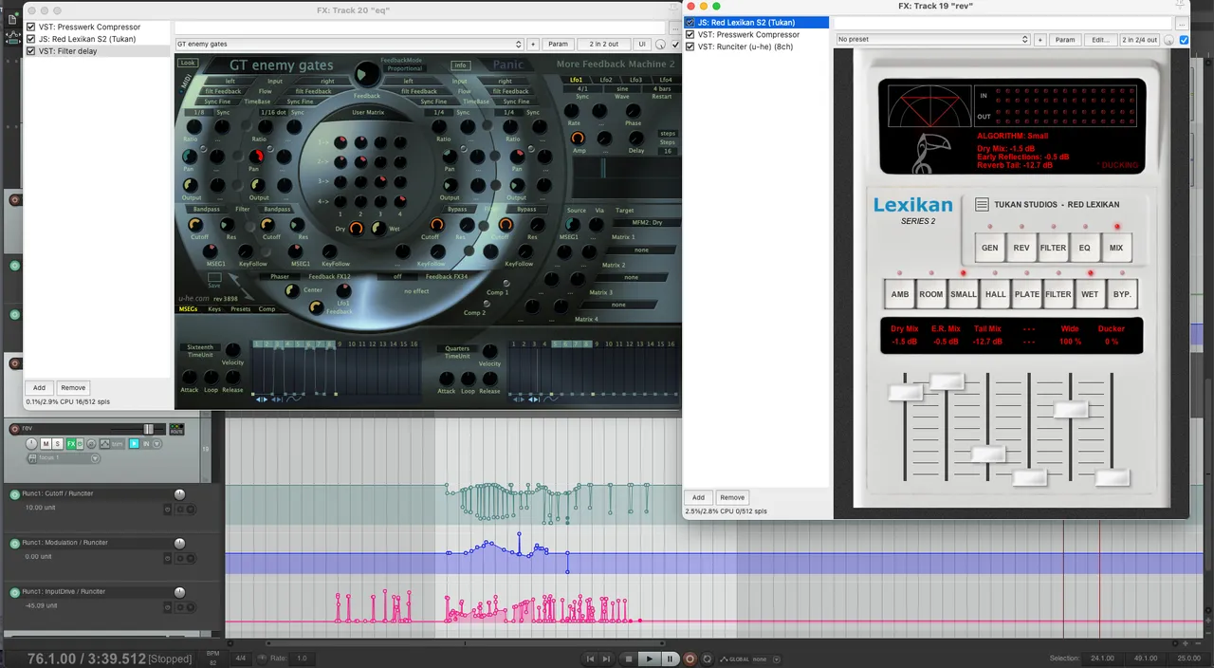This screenshot has height=668, width=1214.
Task: Arm the rev track for recording
Action: [14, 429]
